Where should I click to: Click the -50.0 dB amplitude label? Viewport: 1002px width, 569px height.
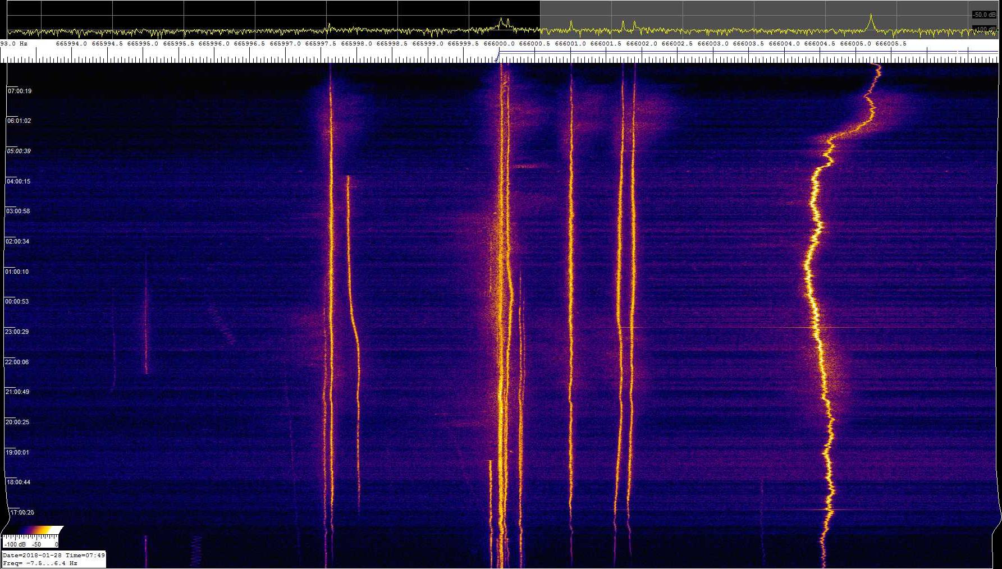[x=984, y=15]
